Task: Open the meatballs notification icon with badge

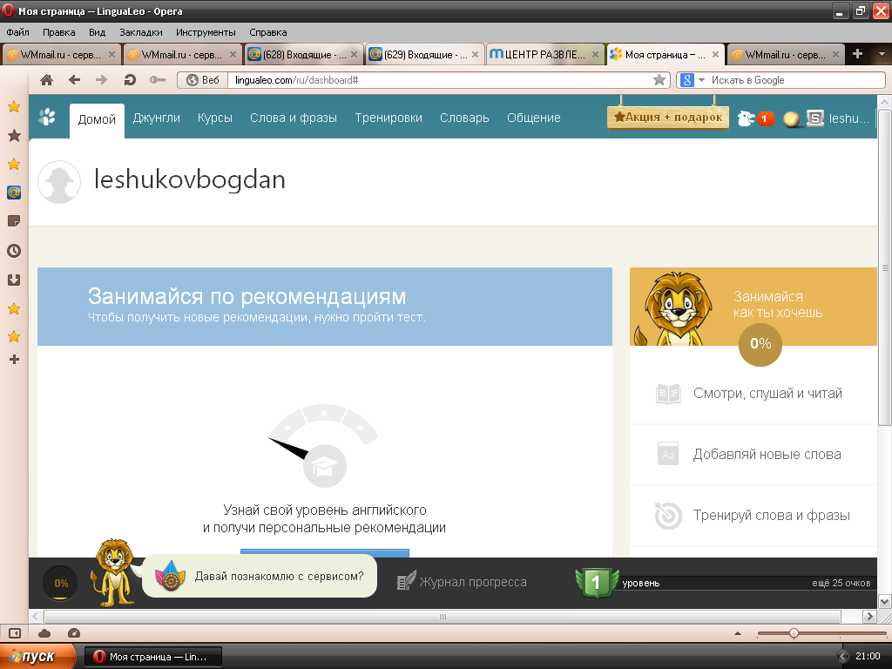Action: [x=755, y=118]
